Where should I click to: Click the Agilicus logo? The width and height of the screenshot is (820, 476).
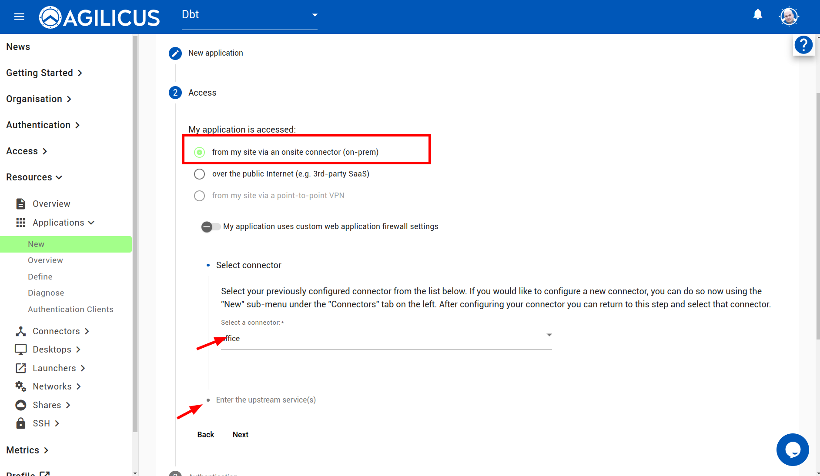[100, 17]
